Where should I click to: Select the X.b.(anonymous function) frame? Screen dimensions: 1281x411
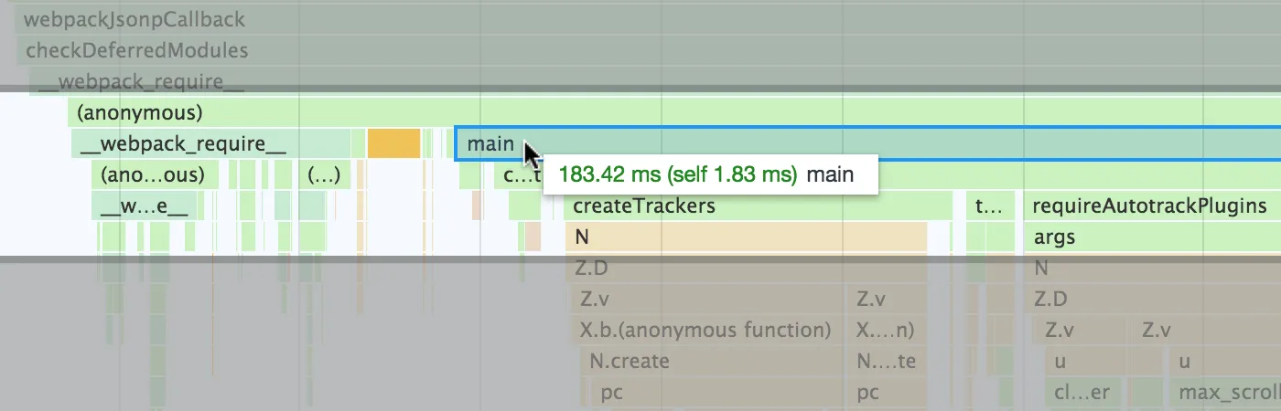tap(705, 330)
